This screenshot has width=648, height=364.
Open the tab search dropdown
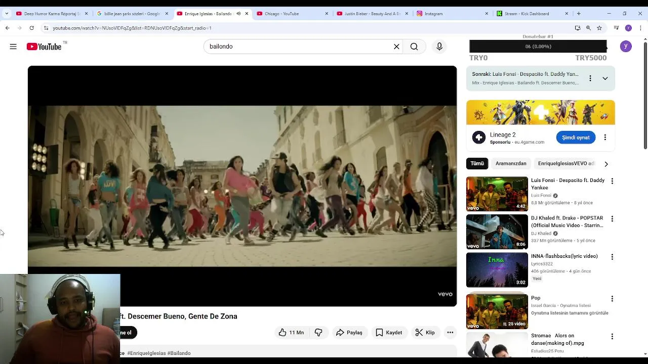(x=6, y=14)
